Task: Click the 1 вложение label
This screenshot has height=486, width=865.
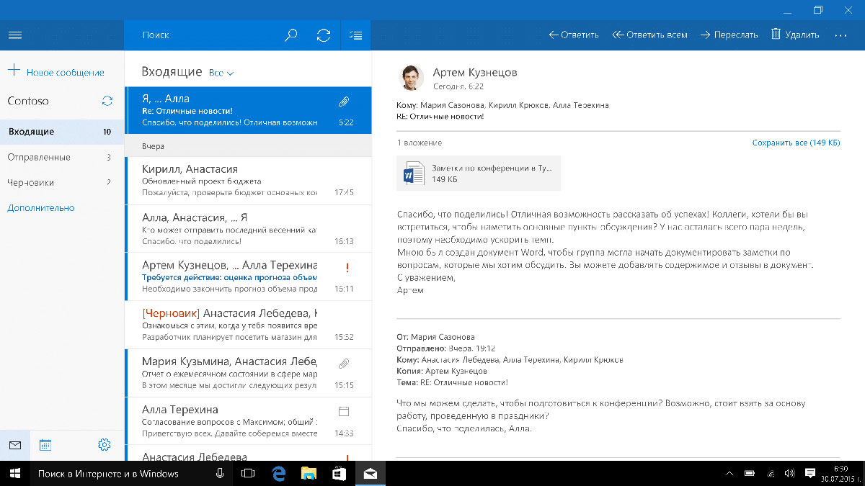Action: (x=420, y=143)
